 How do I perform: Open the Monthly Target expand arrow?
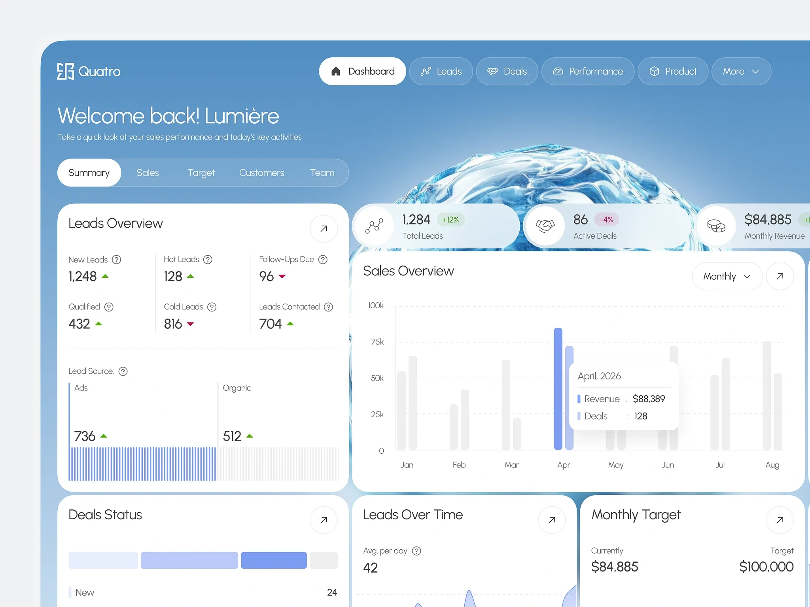tap(780, 520)
